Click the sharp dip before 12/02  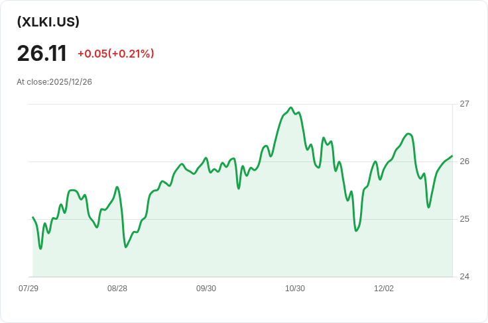[356, 230]
